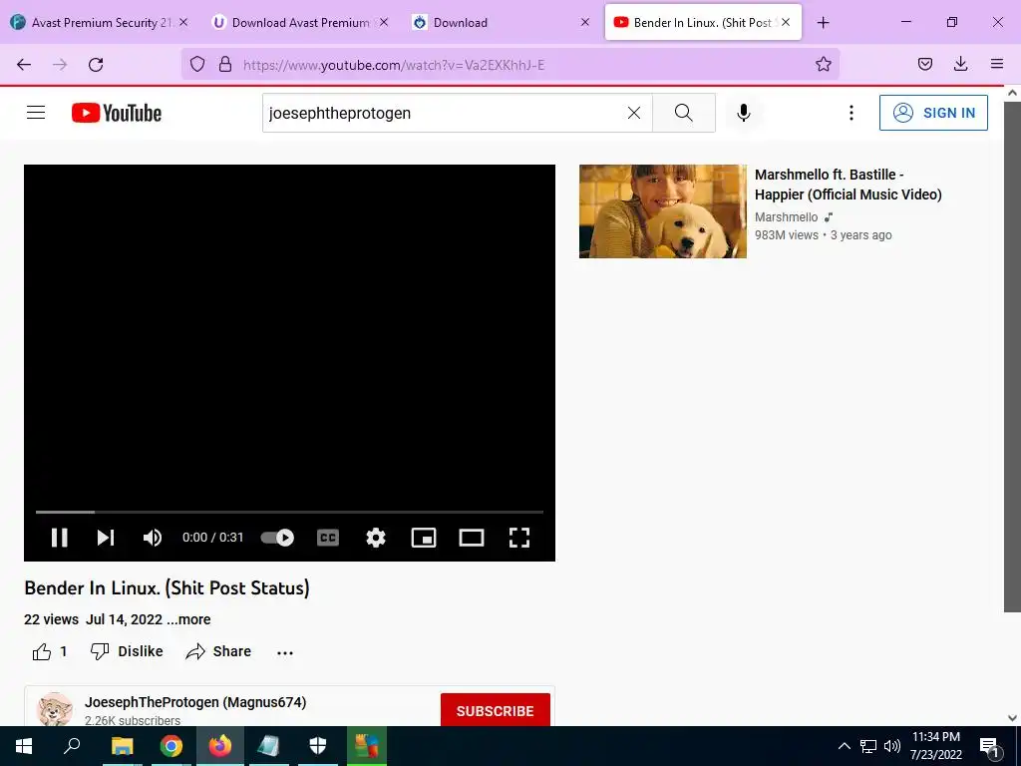Screen dimensions: 1021x766
Task: Mute the video volume speaker icon
Action: click(153, 538)
